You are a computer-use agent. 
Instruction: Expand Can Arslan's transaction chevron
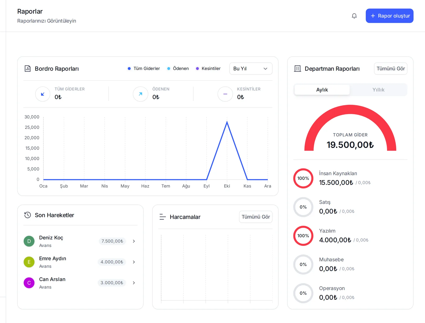click(x=134, y=283)
